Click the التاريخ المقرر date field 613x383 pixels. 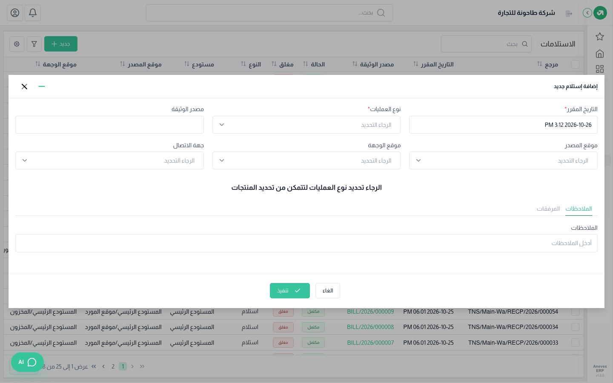[503, 125]
